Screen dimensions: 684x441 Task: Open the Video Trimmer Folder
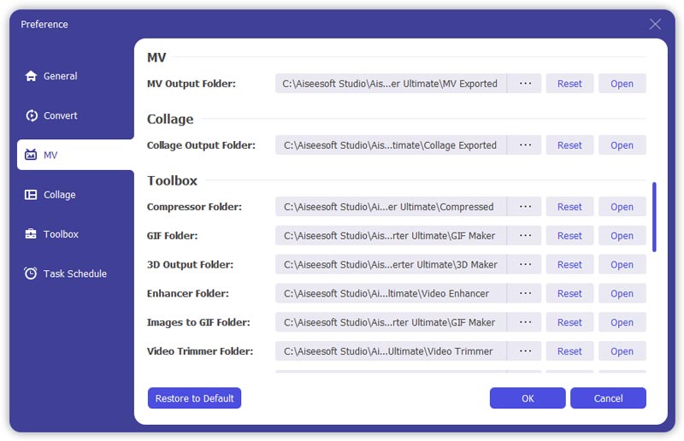pyautogui.click(x=622, y=351)
